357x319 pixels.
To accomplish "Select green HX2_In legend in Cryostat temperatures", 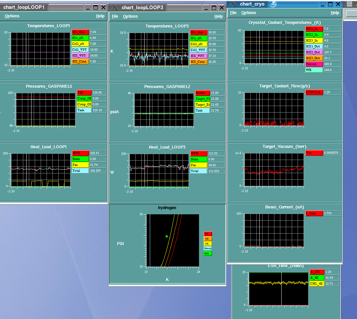I will coord(314,35).
